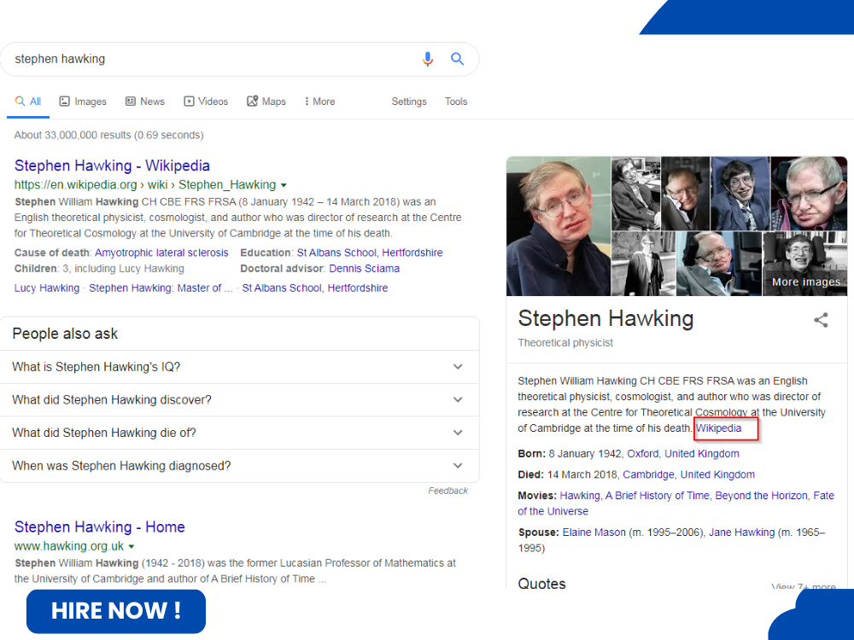Click the search box containing stephen hawking
This screenshot has height=640, width=854.
click(240, 59)
